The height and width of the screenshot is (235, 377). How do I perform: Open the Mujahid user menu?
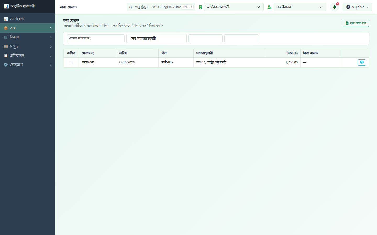pos(357,7)
